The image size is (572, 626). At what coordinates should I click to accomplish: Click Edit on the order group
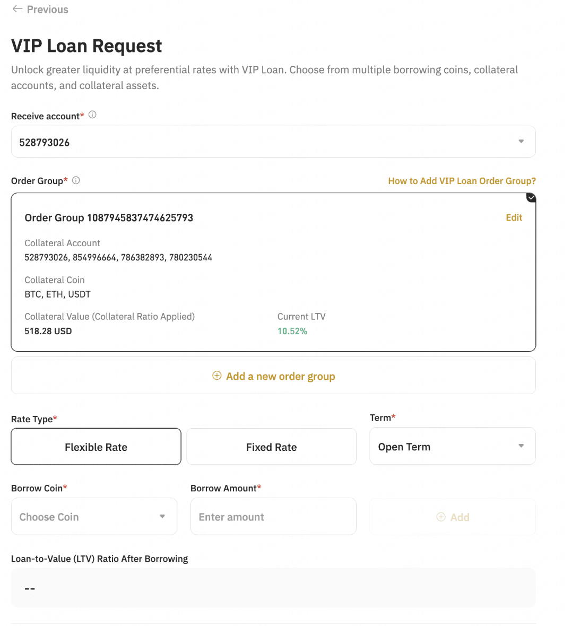click(x=514, y=218)
